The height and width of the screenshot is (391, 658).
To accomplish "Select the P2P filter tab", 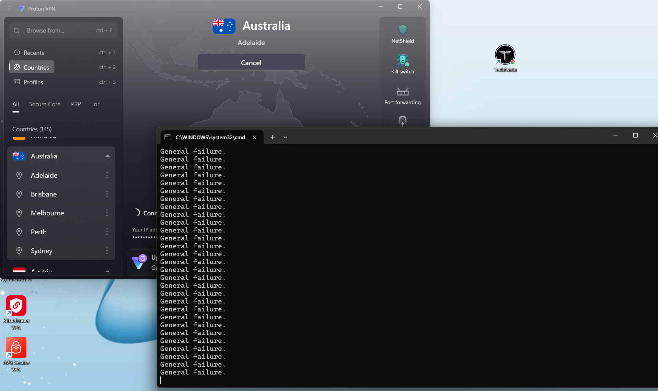I will [76, 104].
